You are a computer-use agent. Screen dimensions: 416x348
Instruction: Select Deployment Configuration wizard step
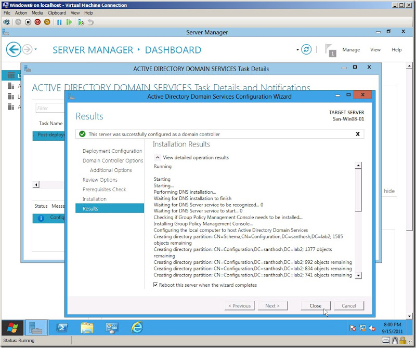coord(112,151)
